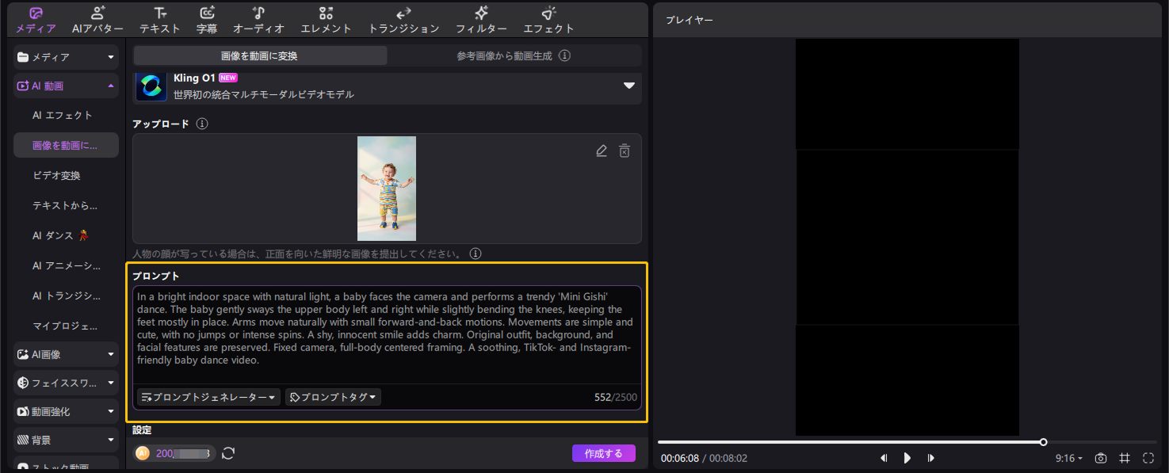Take a snapshot with the camera icon
The height and width of the screenshot is (473, 1169).
click(x=1101, y=458)
